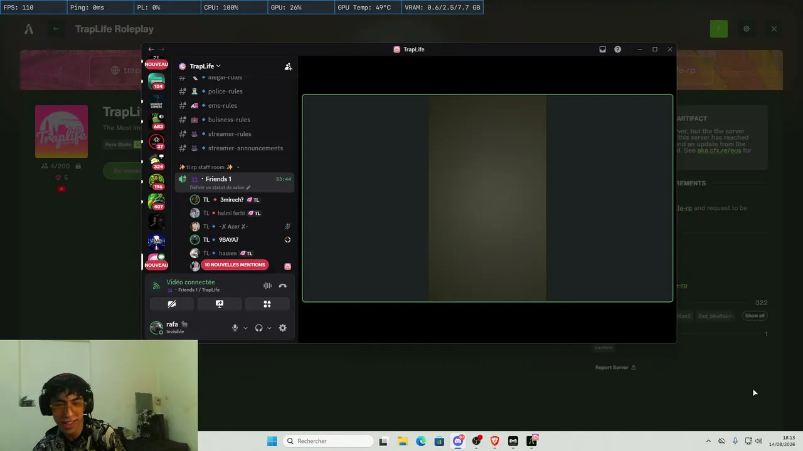Click aka.cfx.re/eos link in FiveM window

point(719,150)
